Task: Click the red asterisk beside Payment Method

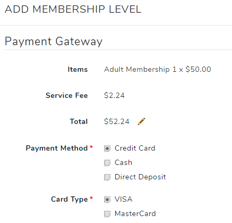Action: coord(91,147)
